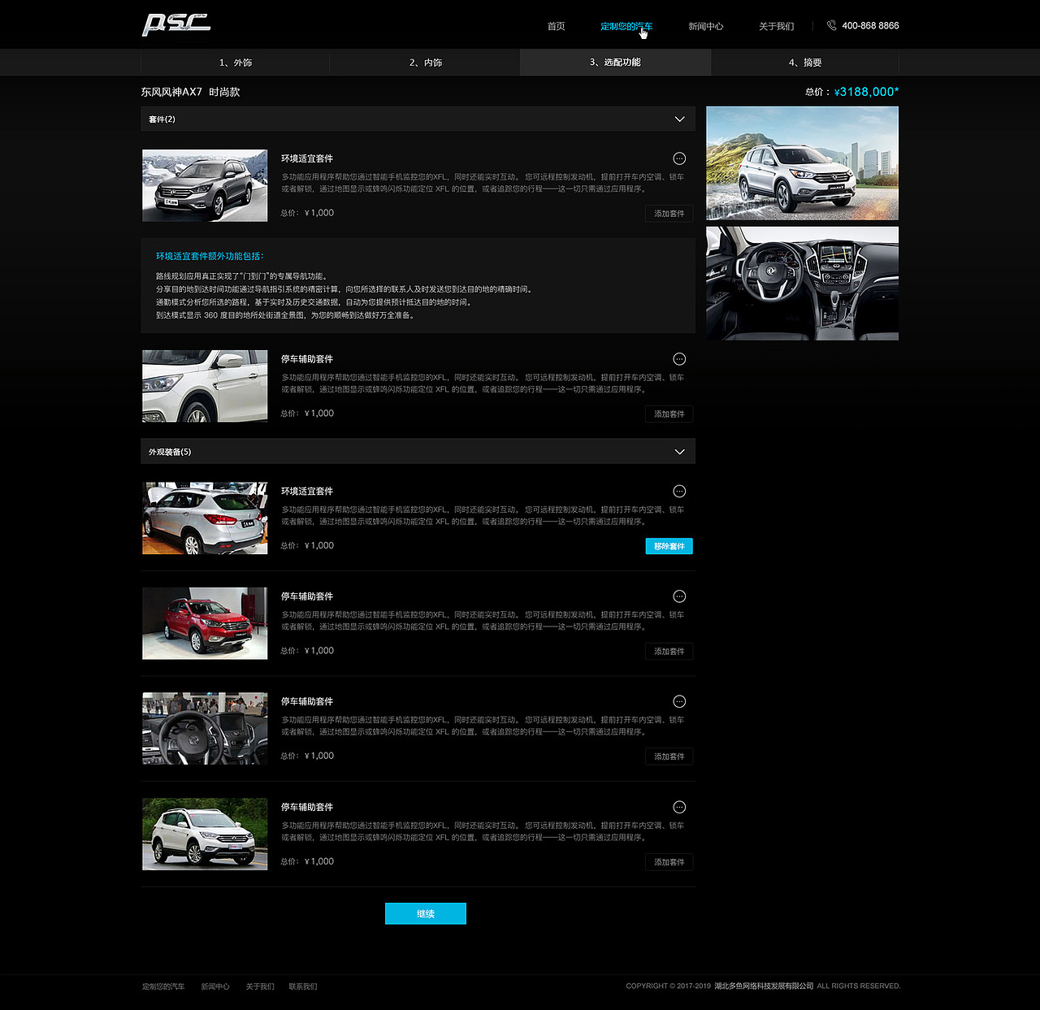Add the white SUV 停车辅助套件 in 外观装备

[669, 862]
